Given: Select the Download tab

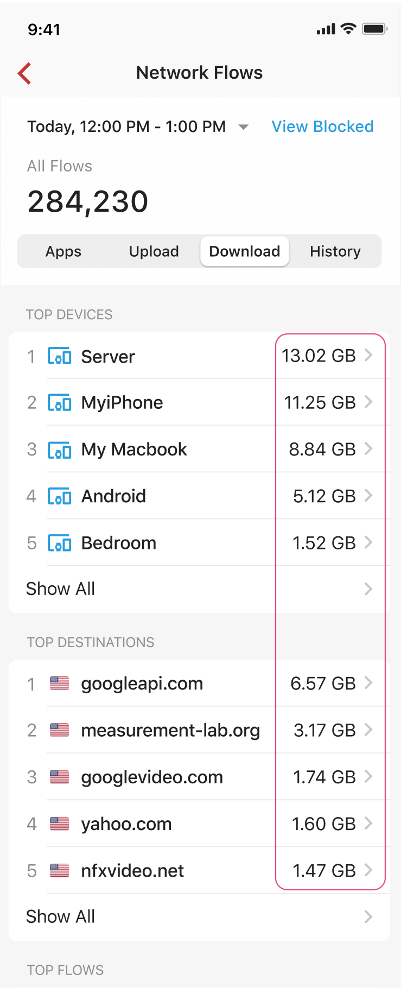Looking at the screenshot, I should tap(245, 251).
